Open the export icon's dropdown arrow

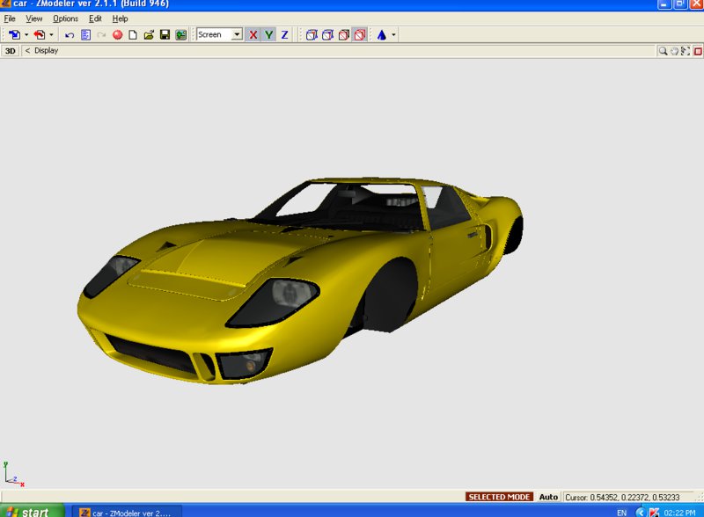52,34
